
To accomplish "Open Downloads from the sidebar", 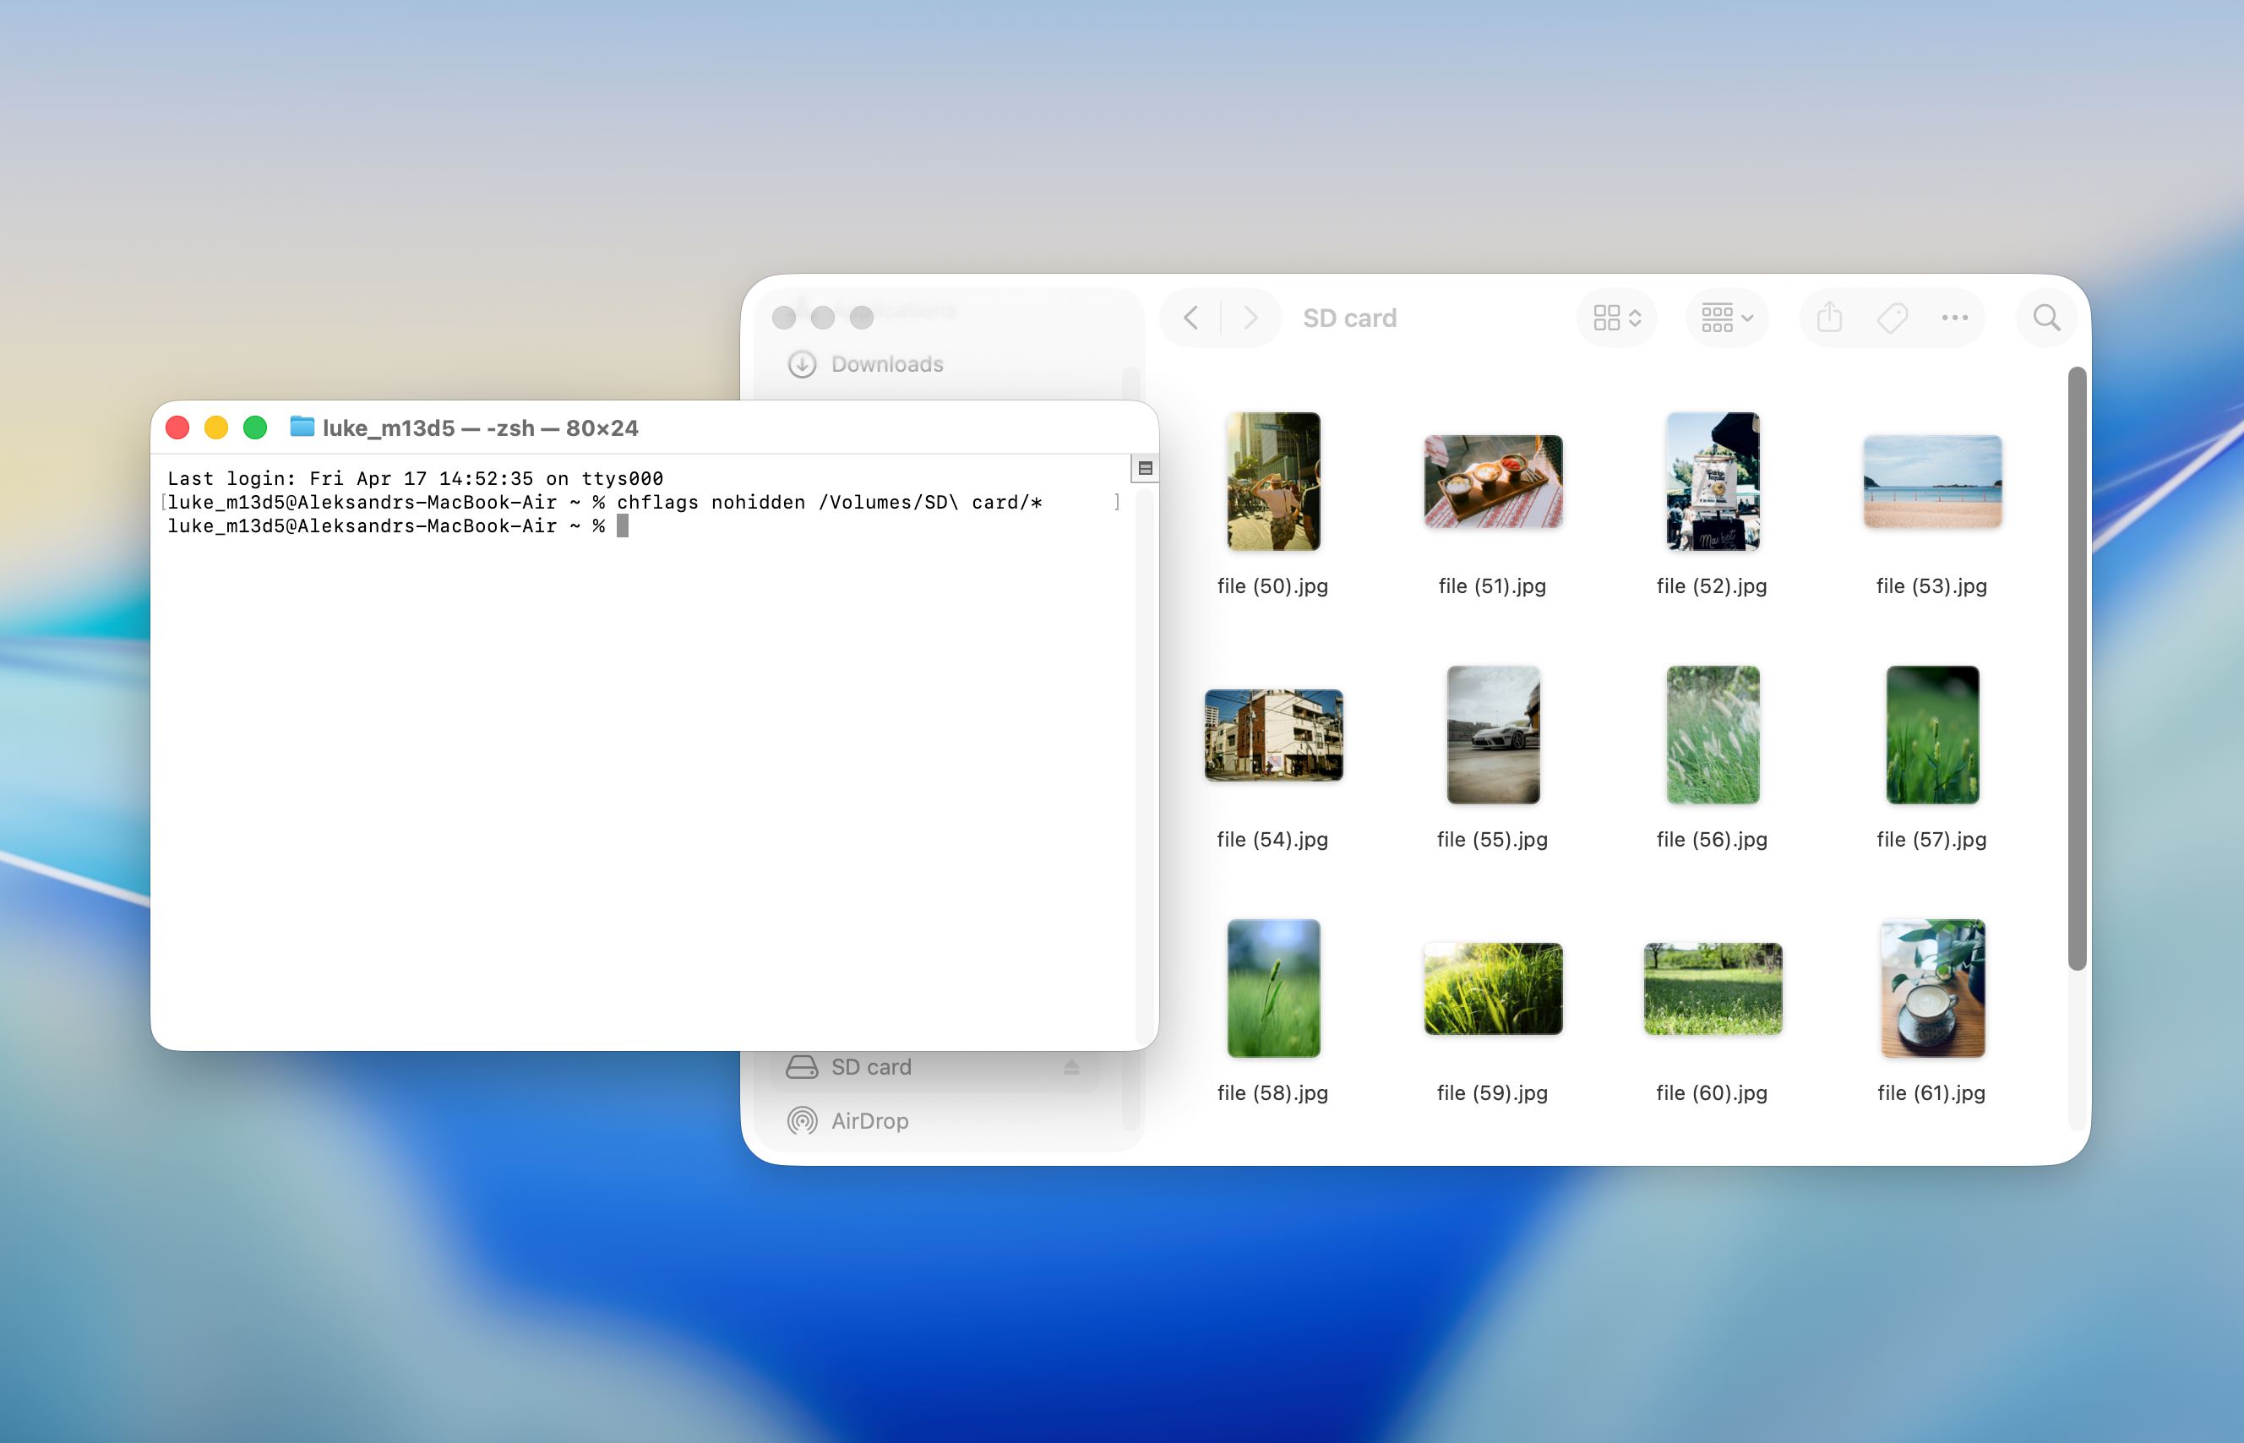I will (x=886, y=364).
